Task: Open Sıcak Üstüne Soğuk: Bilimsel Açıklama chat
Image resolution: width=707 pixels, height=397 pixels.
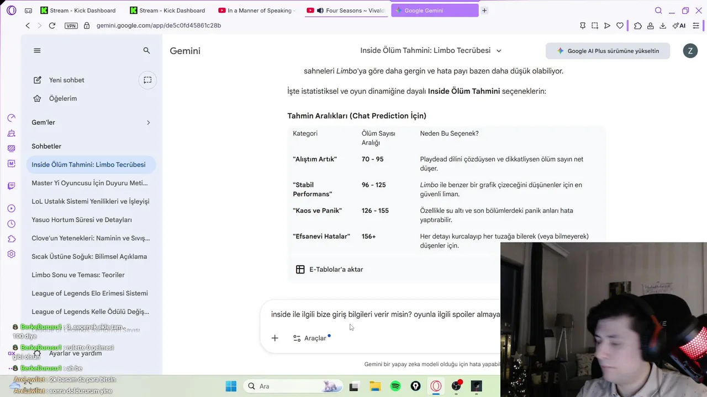Action: tap(91, 256)
